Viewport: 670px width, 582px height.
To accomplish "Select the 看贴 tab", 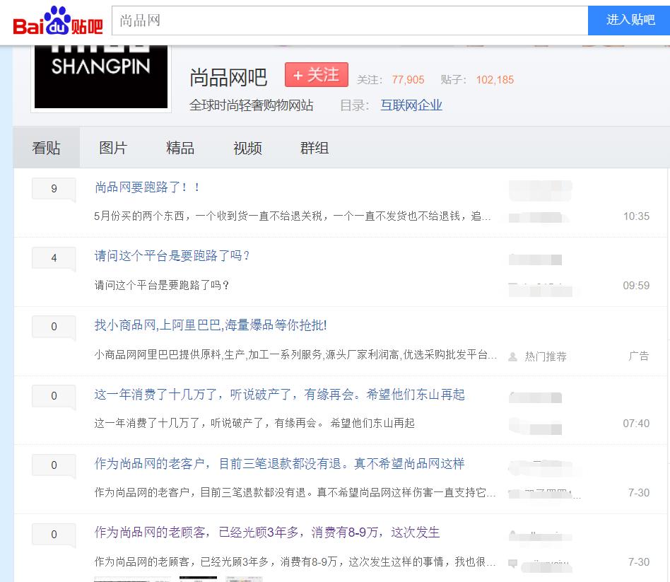I will (x=47, y=148).
